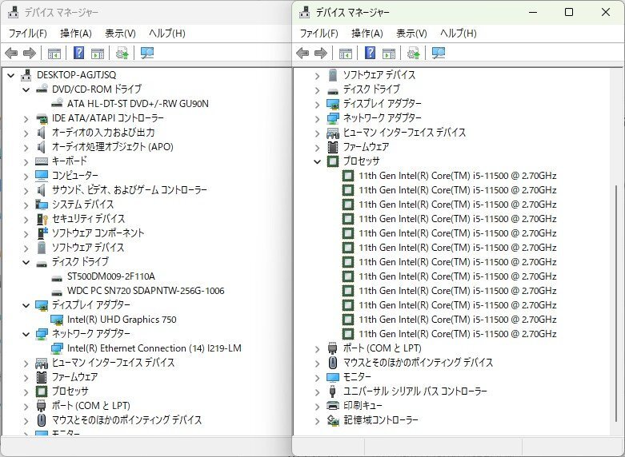Expand the IDE ATA/ATAPI コントローラー node
The image size is (625, 457).
[26, 118]
